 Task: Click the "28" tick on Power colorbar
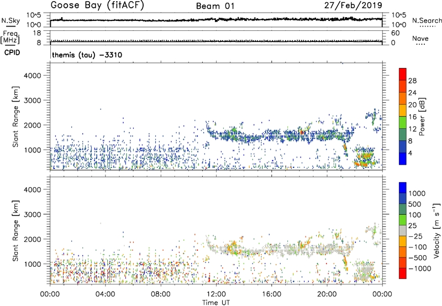pos(412,81)
